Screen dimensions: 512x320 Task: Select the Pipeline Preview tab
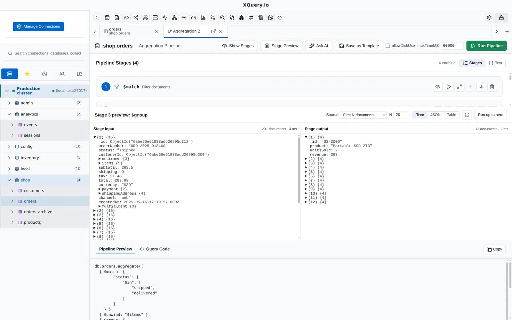(x=116, y=249)
